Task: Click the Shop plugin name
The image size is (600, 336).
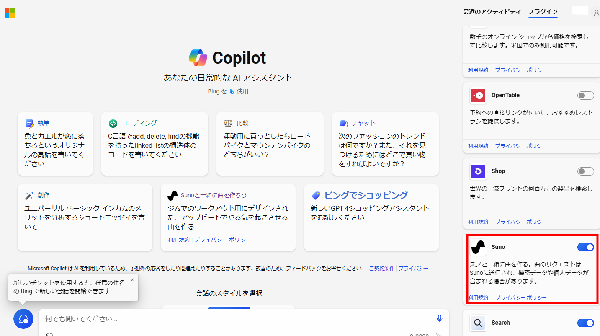Action: 498,171
